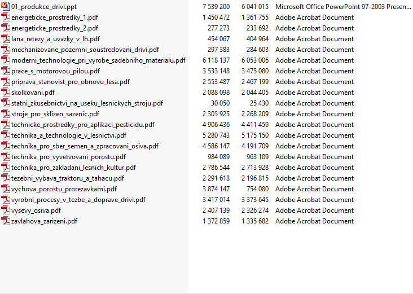This screenshot has width=413, height=294.
Task: Select file name energeticke_prostredky_1.pdf
Action: 55,17
